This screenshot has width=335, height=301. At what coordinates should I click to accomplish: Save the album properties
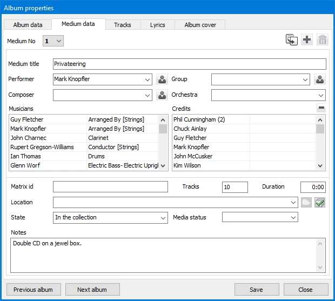click(x=257, y=290)
